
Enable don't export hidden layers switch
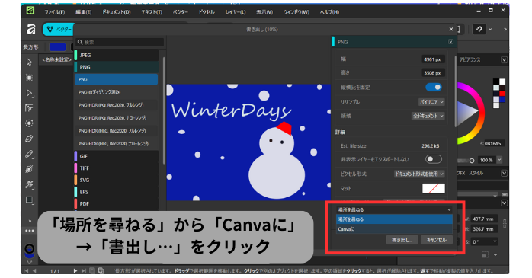point(433,159)
